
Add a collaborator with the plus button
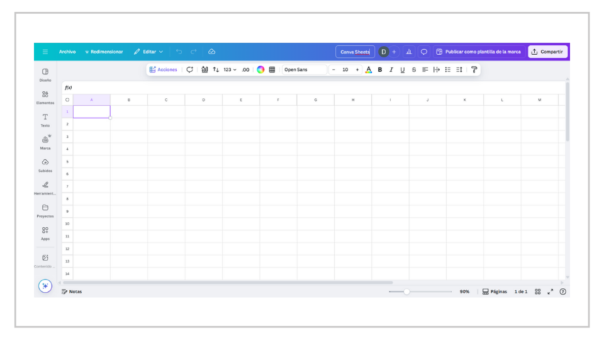click(394, 52)
